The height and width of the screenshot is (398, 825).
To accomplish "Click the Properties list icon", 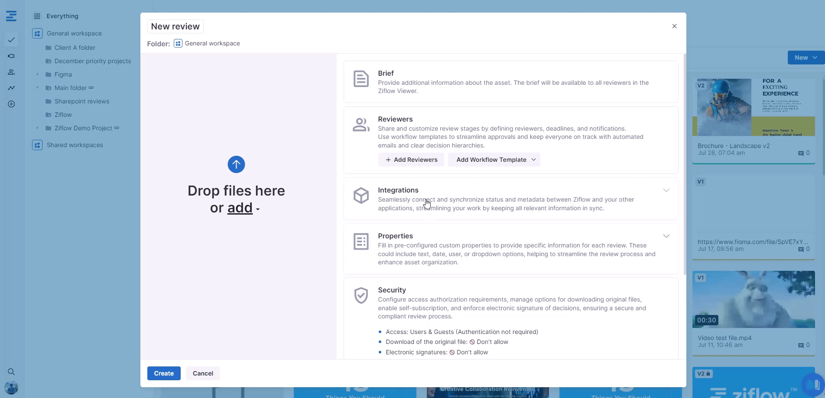I will 361,241.
